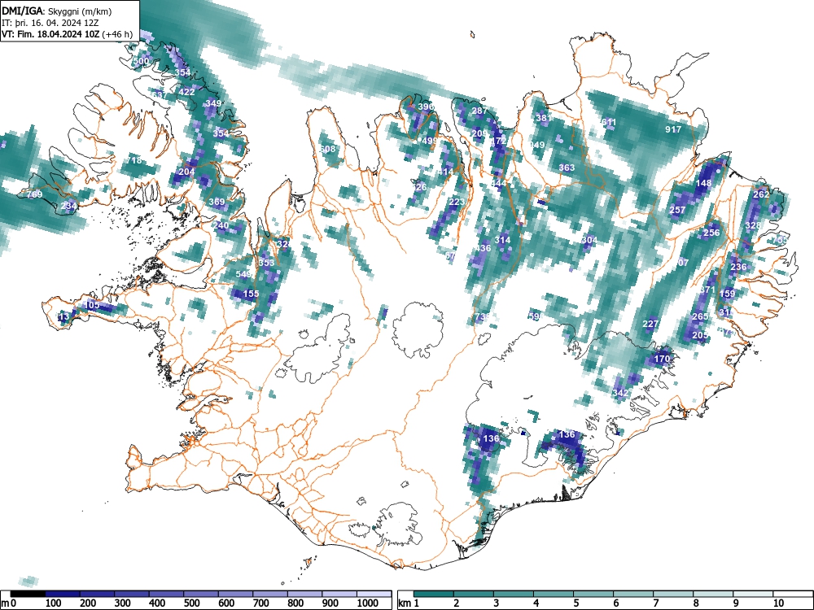Click the '10' label in the km legend
Viewport: 814px width, 610px height.
click(x=778, y=603)
